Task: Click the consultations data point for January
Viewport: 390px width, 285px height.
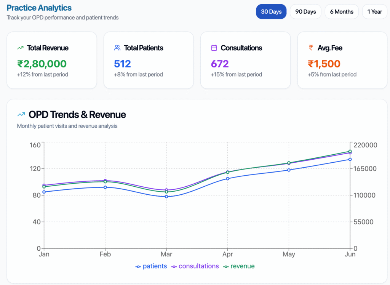Action: pyautogui.click(x=44, y=185)
